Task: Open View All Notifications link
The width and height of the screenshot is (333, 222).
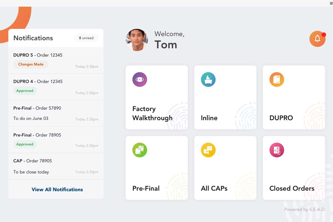Action: 57,190
